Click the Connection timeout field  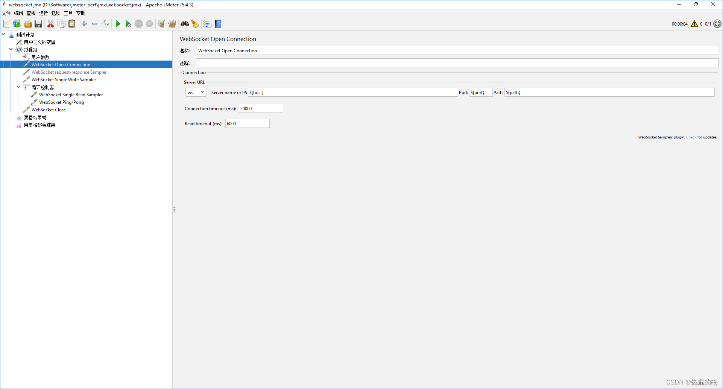(x=261, y=109)
